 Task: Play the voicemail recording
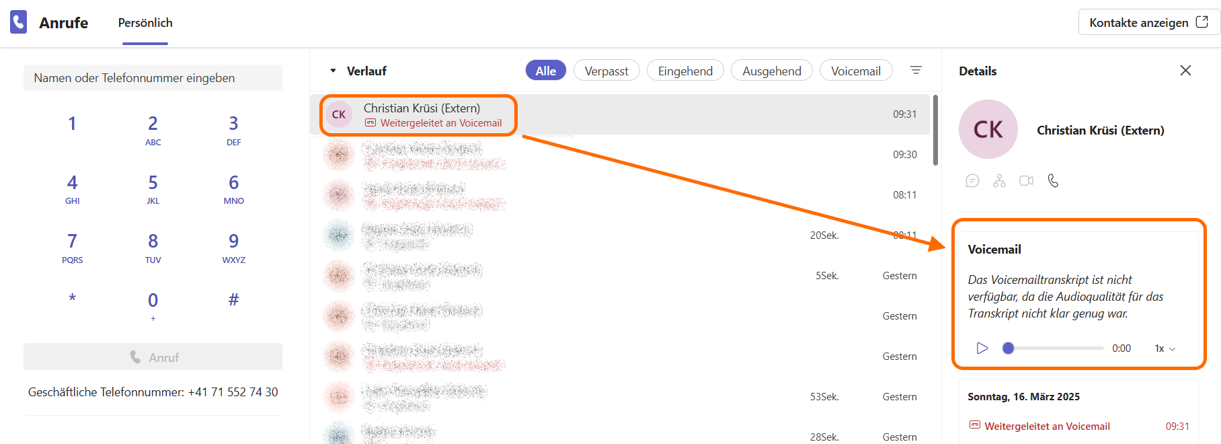coord(982,348)
